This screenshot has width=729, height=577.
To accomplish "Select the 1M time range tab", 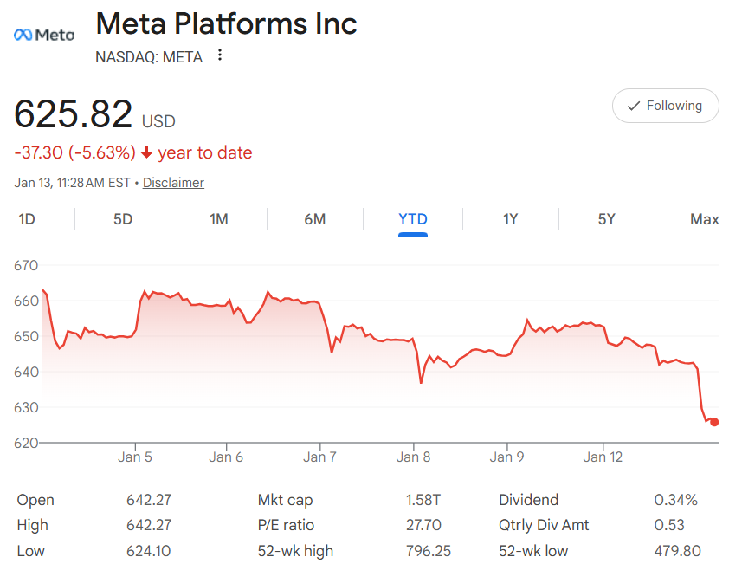I will click(219, 219).
